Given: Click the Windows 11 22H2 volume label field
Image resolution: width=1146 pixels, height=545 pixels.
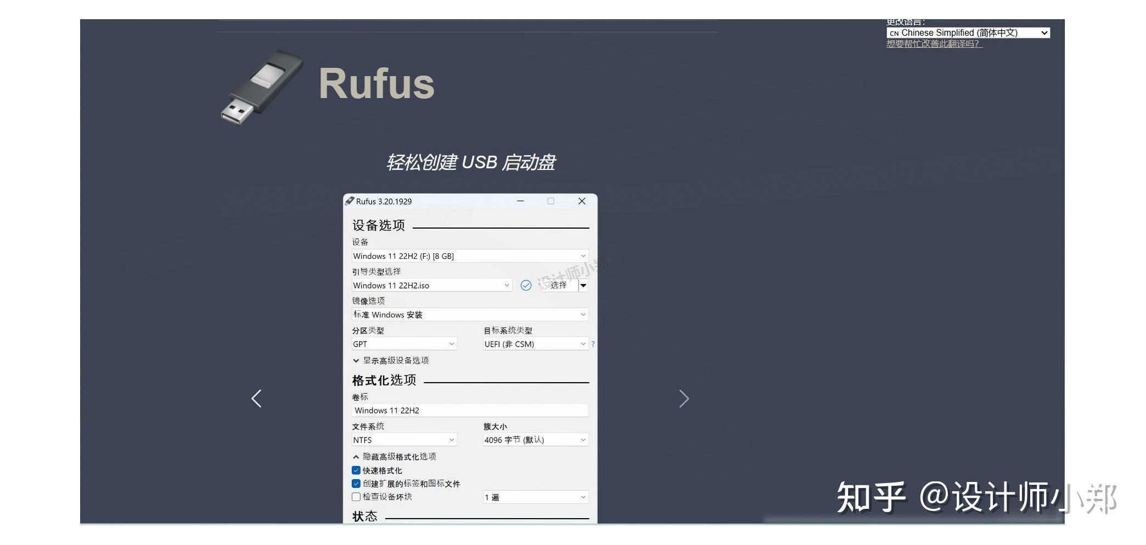Looking at the screenshot, I should pyautogui.click(x=469, y=410).
